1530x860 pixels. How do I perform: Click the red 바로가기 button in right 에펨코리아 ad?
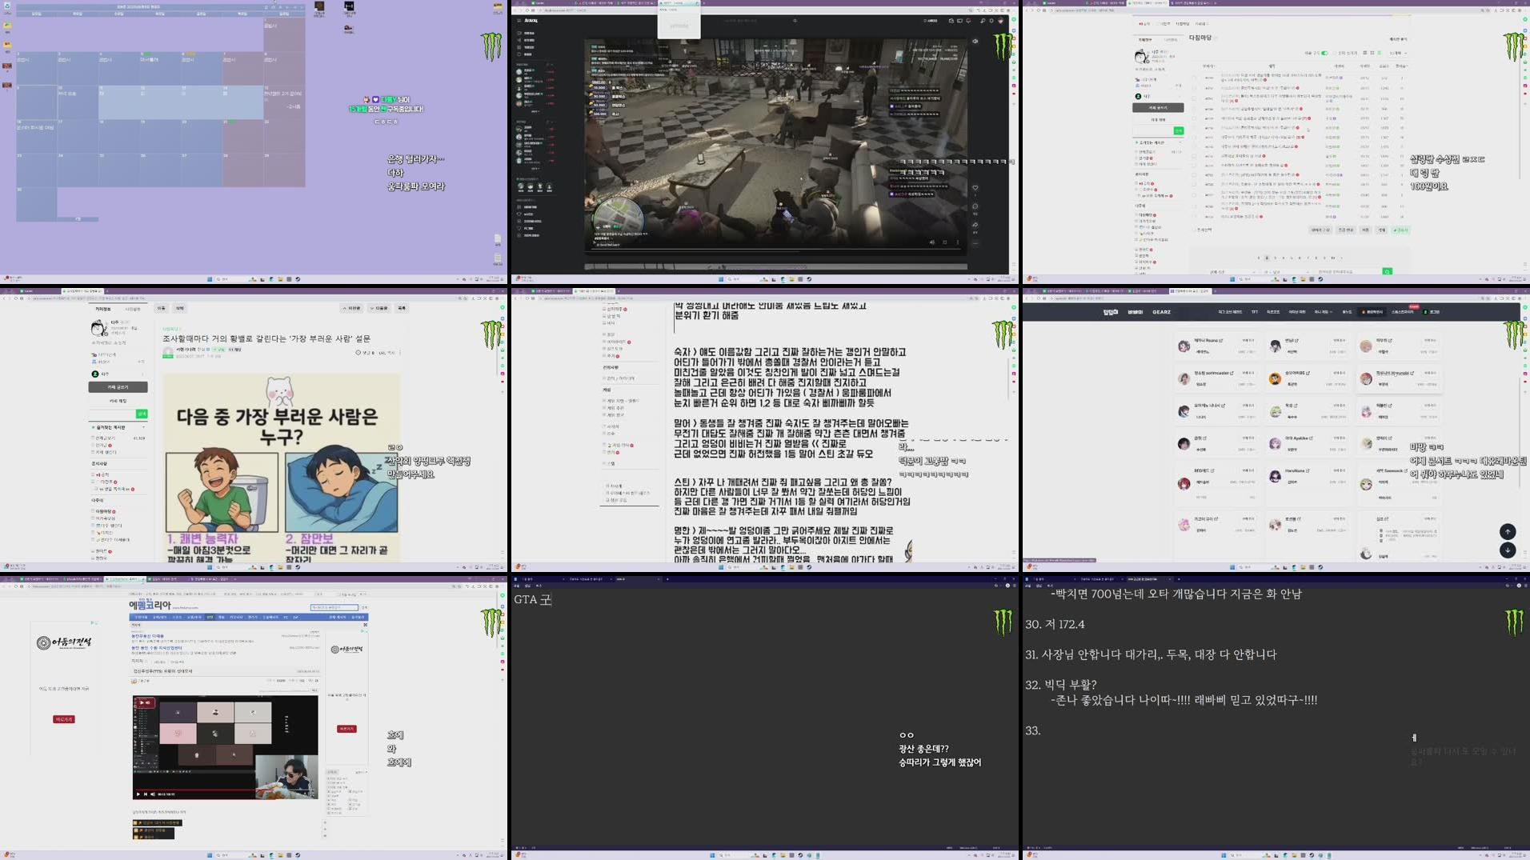pyautogui.click(x=346, y=729)
